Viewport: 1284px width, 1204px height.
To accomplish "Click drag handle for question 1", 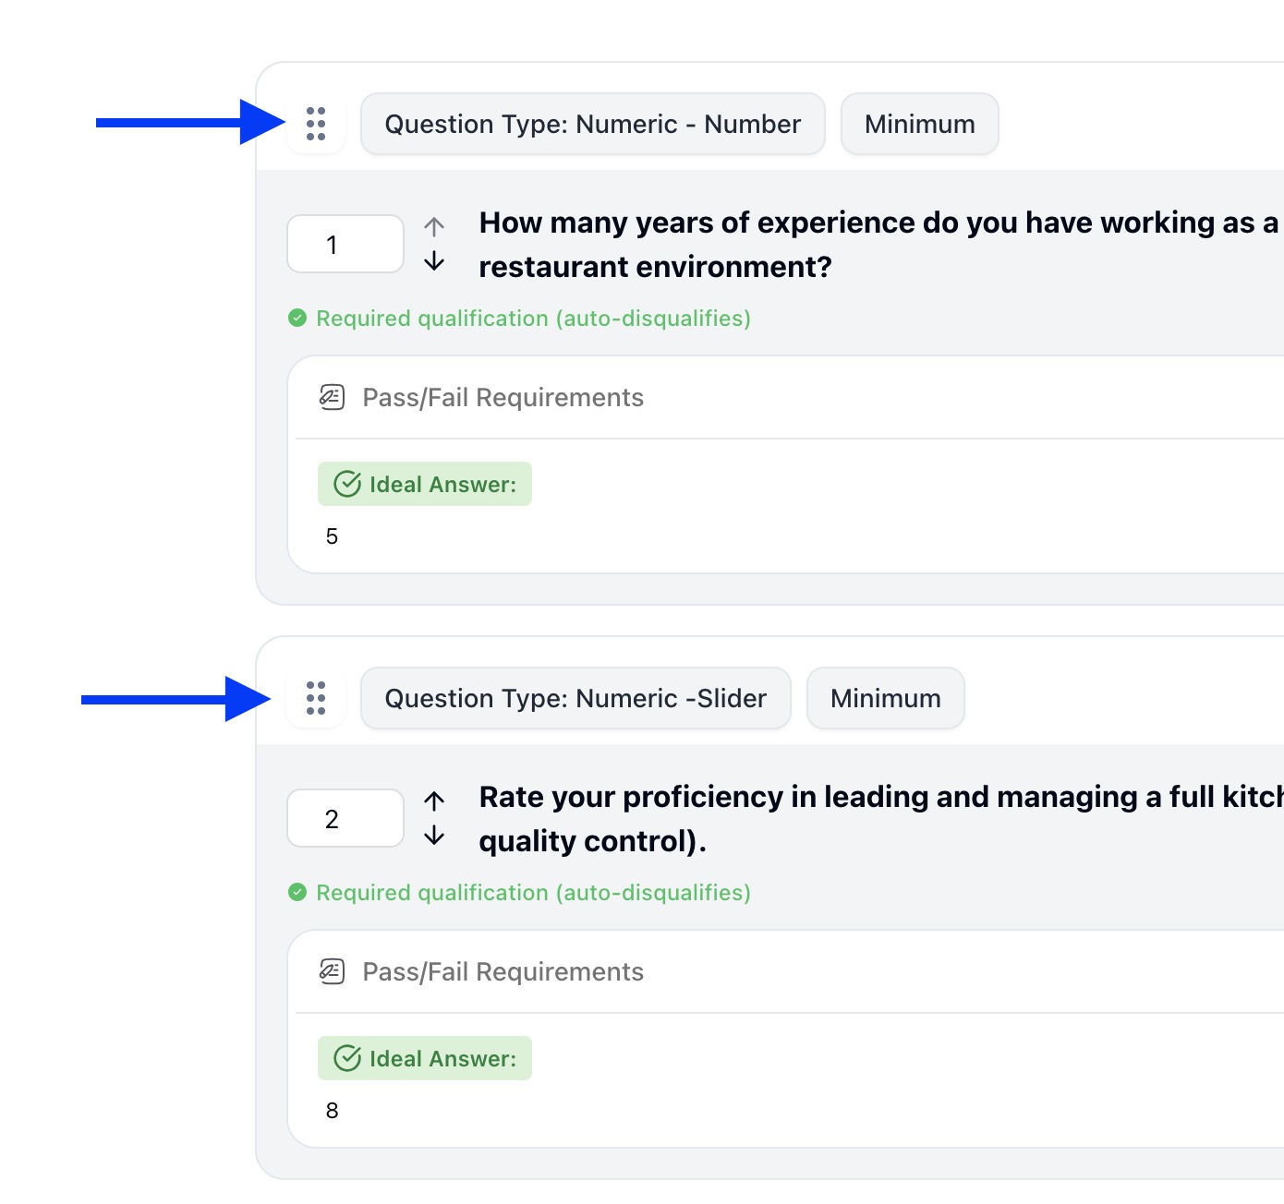I will 316,124.
